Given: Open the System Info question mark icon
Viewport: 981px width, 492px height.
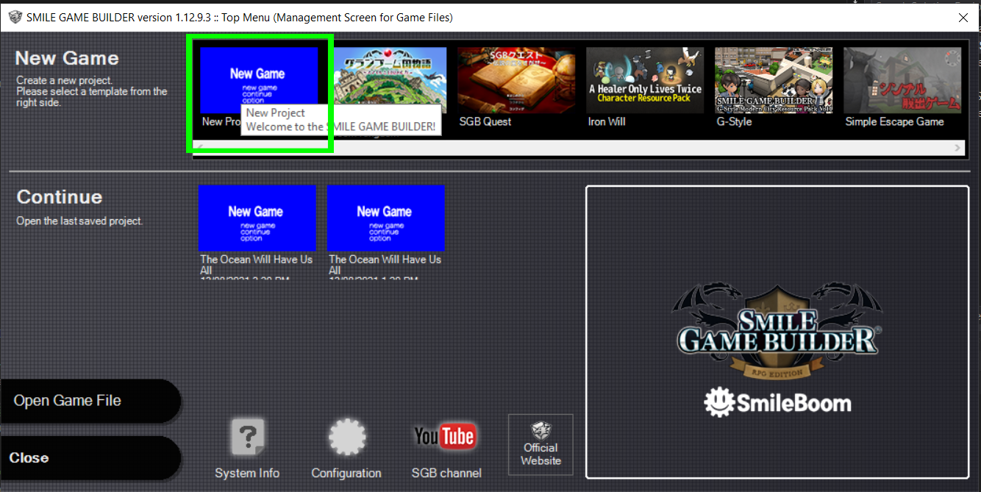Looking at the screenshot, I should tap(247, 439).
